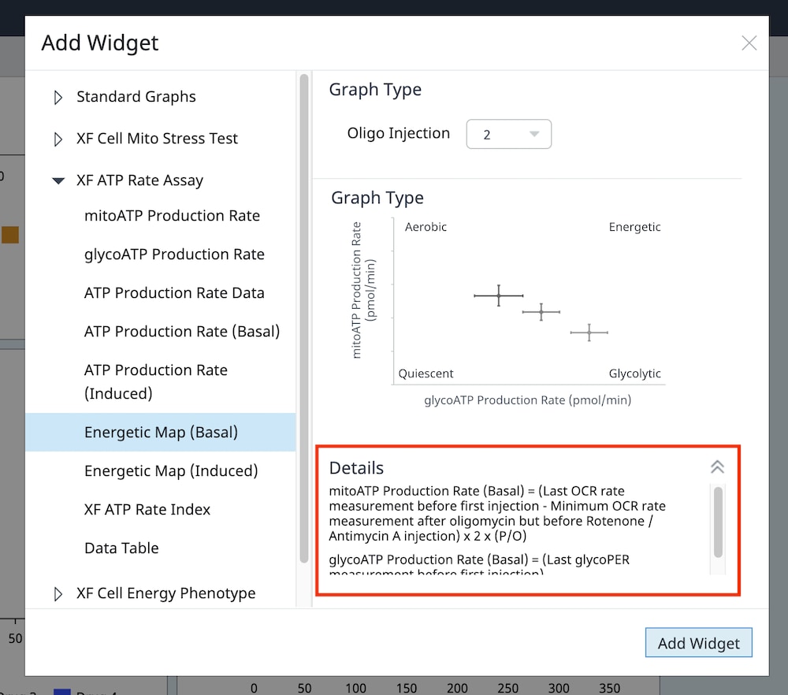Select mitoATP Production Rate widget
Screen dimensions: 788x695
[x=172, y=216]
